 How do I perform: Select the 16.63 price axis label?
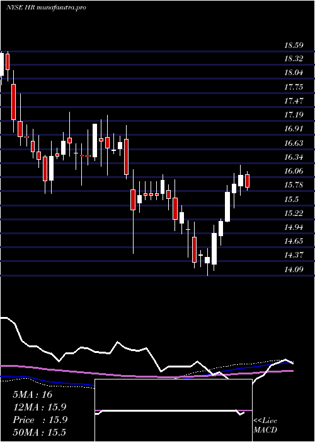[294, 143]
